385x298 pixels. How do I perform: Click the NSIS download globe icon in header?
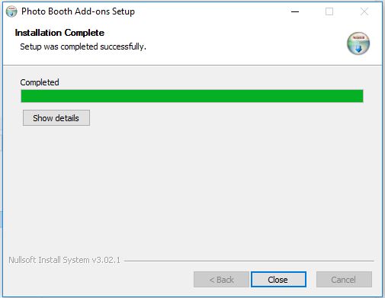pyautogui.click(x=358, y=43)
